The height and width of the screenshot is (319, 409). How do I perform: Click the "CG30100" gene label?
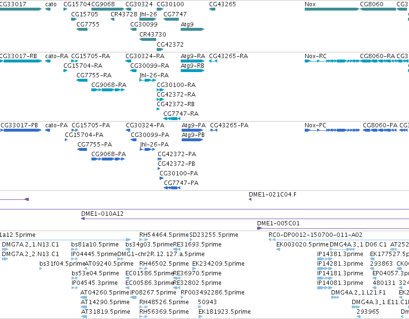pyautogui.click(x=170, y=4)
